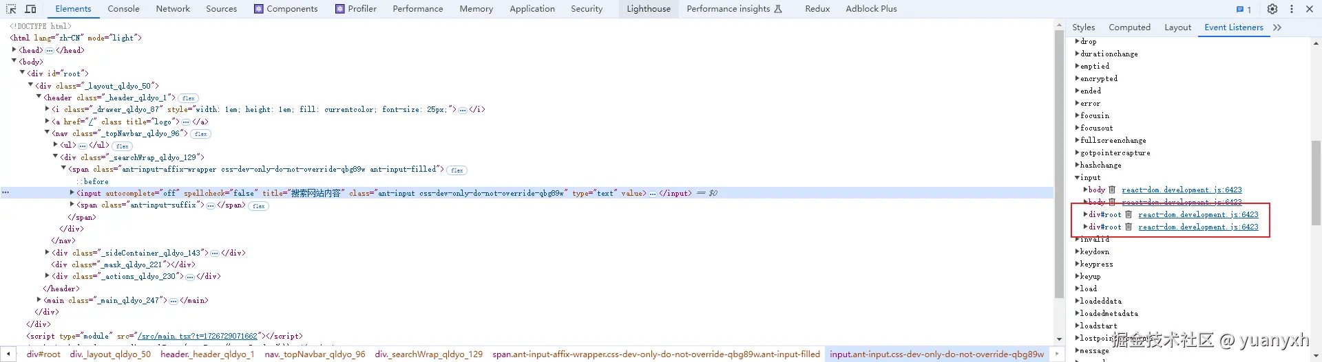Click the ellipsis in the logo anchor element

coord(186,122)
